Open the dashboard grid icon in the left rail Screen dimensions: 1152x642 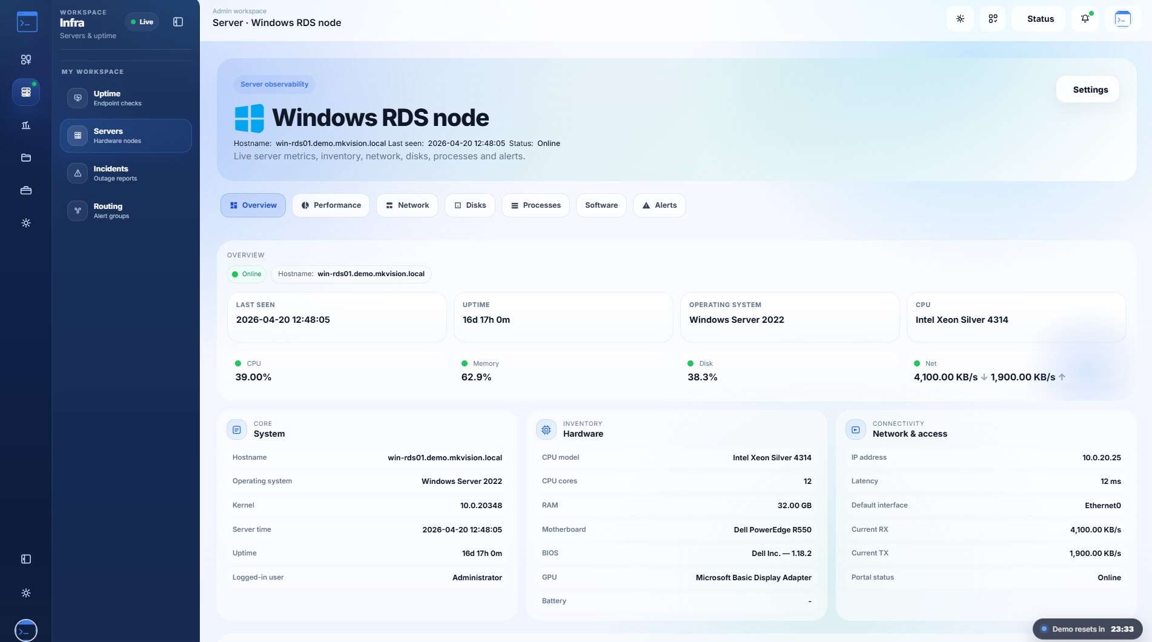click(26, 59)
